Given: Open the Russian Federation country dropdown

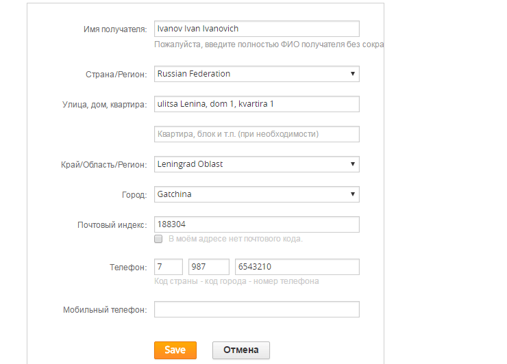Looking at the screenshot, I should (x=257, y=74).
